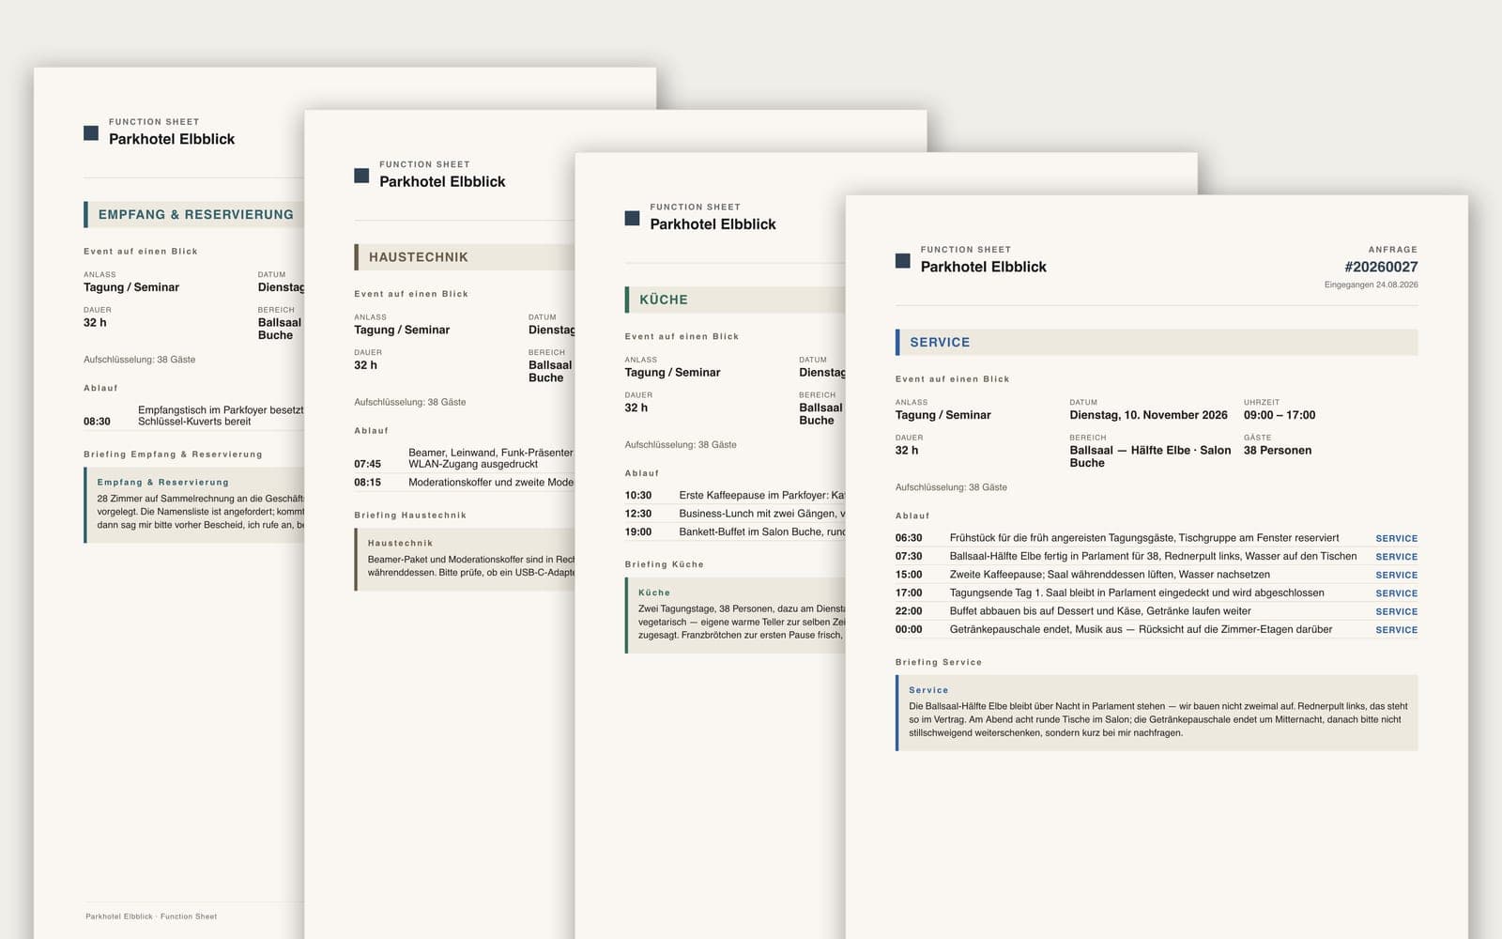Screen dimensions: 1502x939
Task: Select the 08:15 Moderationskoffer row in Haustechnik
Action: [x=465, y=483]
